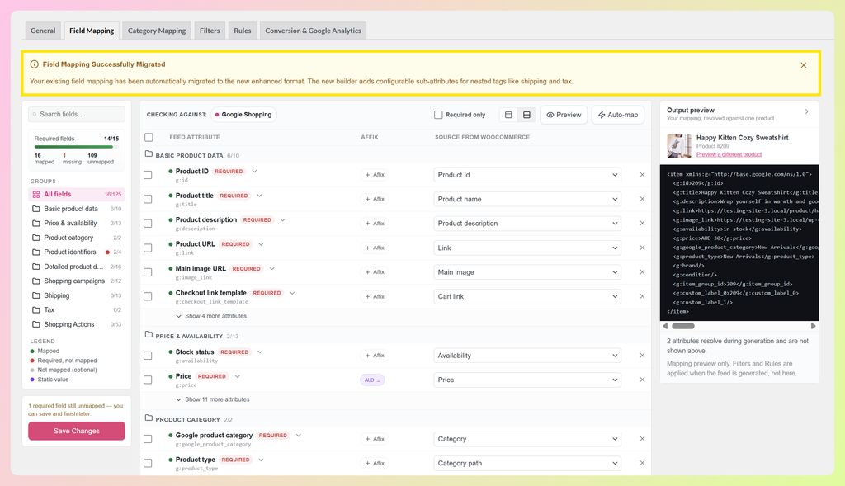Remove the Main image URL mapping row
Viewport: 845px width, 486px height.
[642, 272]
